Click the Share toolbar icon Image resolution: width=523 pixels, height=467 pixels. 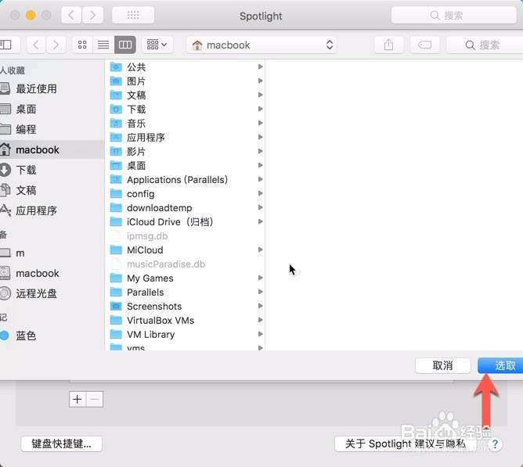[388, 45]
